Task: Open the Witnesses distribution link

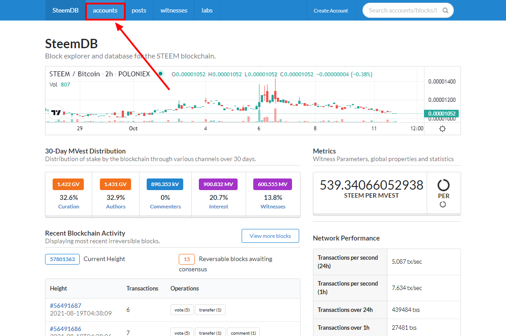Action: (273, 207)
